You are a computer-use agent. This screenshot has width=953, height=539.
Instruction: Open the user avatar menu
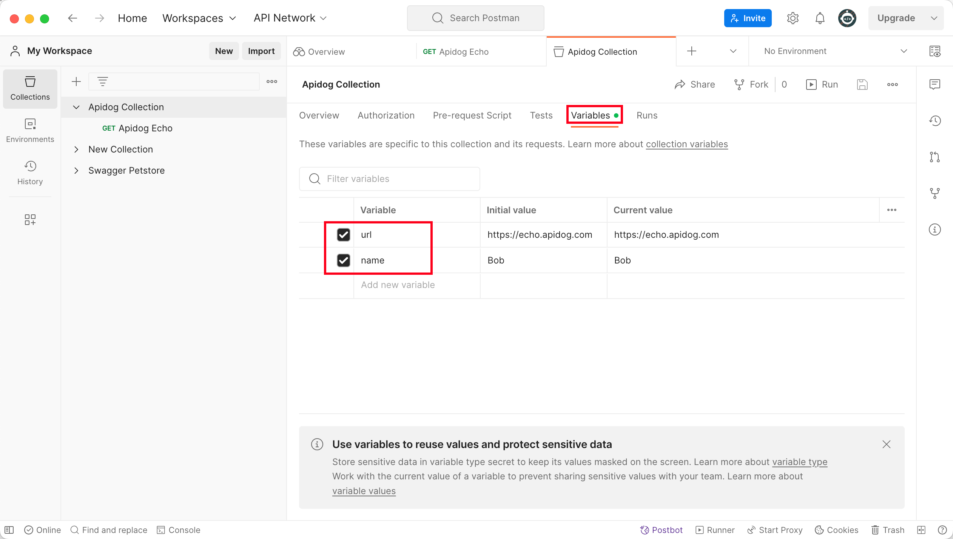[847, 18]
